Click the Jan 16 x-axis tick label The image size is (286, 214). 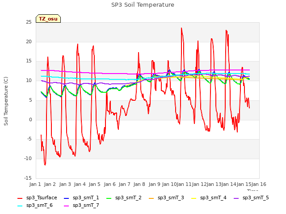point(259,184)
